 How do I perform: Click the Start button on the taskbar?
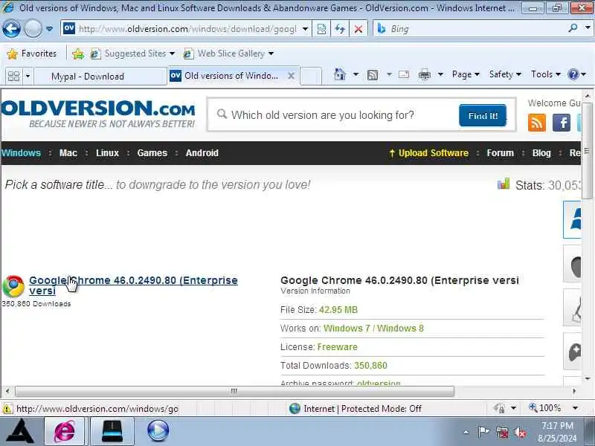(x=20, y=431)
